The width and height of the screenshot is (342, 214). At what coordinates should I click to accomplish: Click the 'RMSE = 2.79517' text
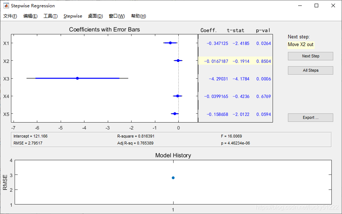[x=28, y=143]
